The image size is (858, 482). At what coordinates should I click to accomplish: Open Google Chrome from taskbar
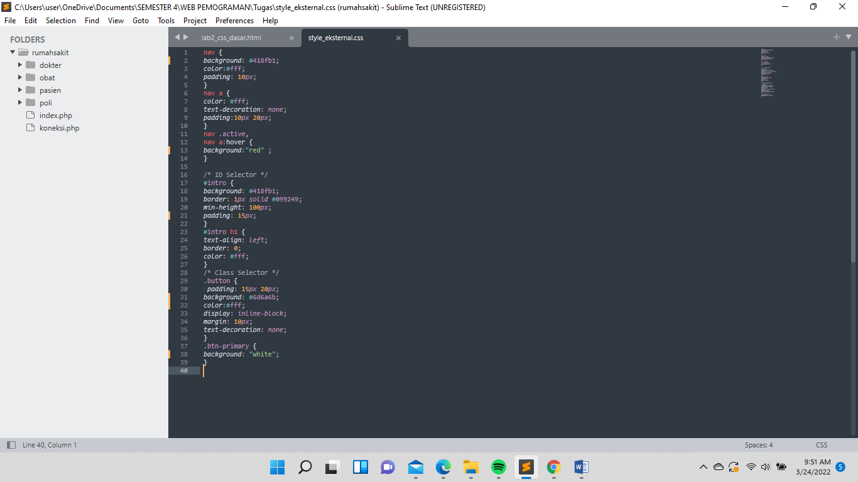(553, 467)
